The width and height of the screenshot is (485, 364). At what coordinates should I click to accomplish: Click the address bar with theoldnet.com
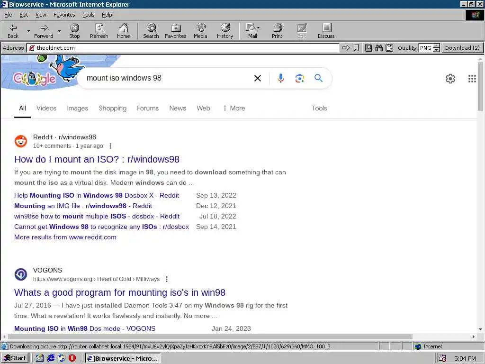point(183,48)
